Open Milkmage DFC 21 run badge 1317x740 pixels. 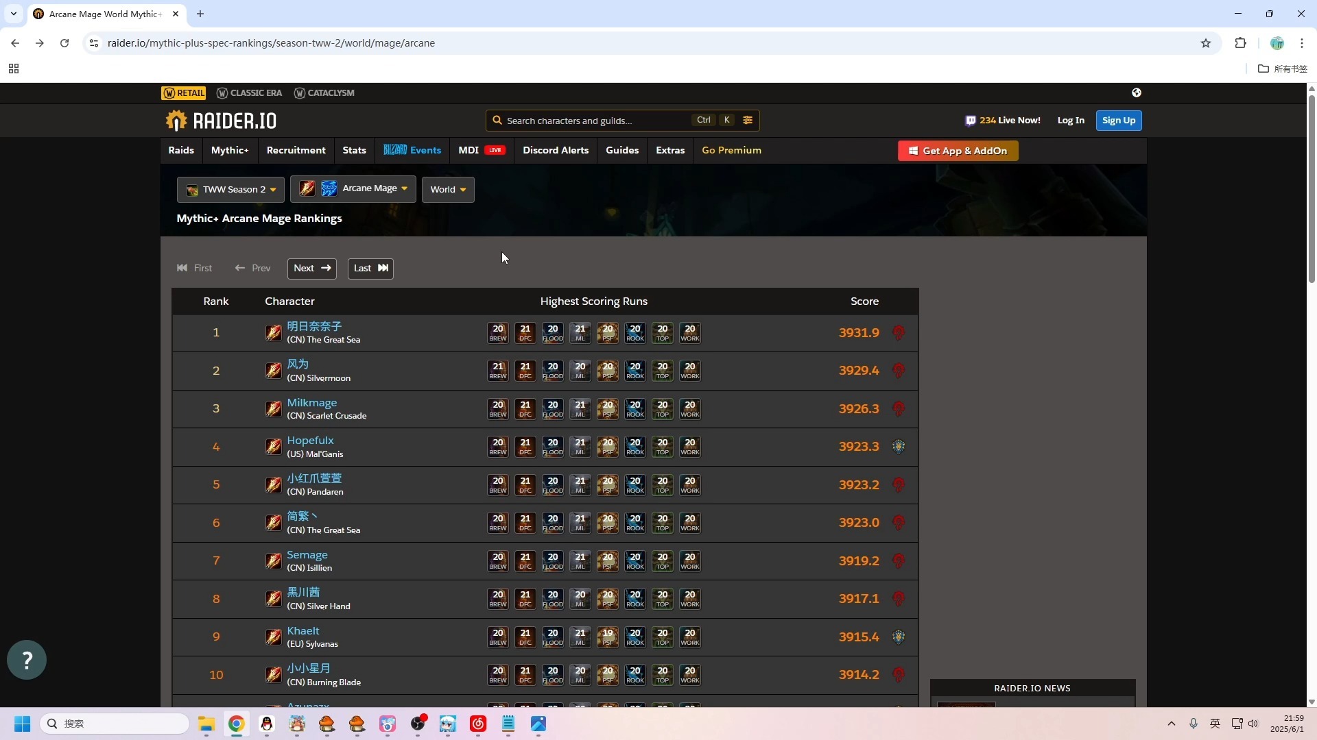525,409
